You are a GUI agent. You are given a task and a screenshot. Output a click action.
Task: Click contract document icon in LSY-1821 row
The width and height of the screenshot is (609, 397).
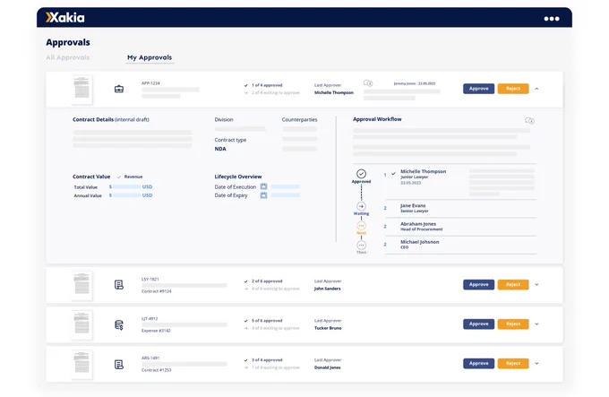tap(119, 285)
